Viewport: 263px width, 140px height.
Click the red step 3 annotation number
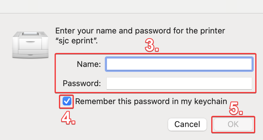coord(152,45)
